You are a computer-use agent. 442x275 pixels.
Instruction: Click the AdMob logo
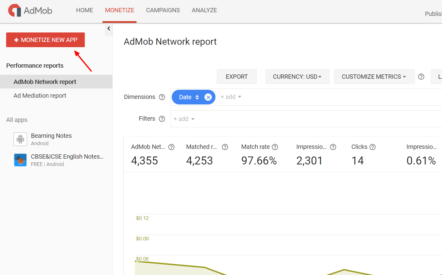coord(30,10)
